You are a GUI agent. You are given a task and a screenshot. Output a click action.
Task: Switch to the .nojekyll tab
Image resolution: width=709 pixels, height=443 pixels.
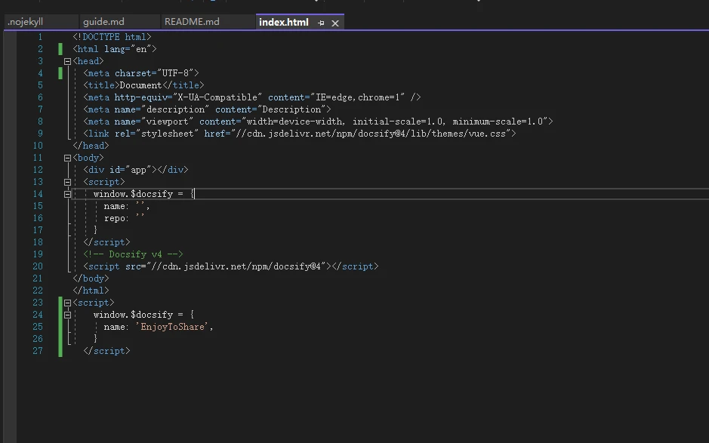pos(26,22)
